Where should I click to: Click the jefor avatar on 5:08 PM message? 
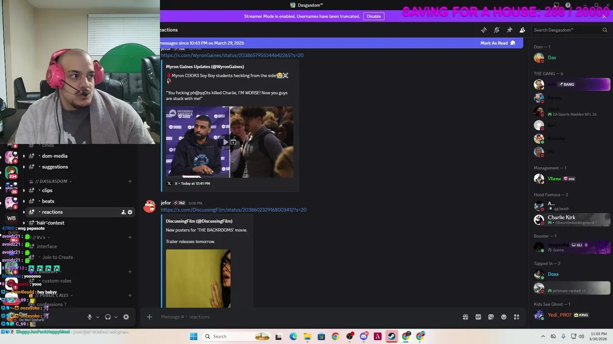(150, 206)
